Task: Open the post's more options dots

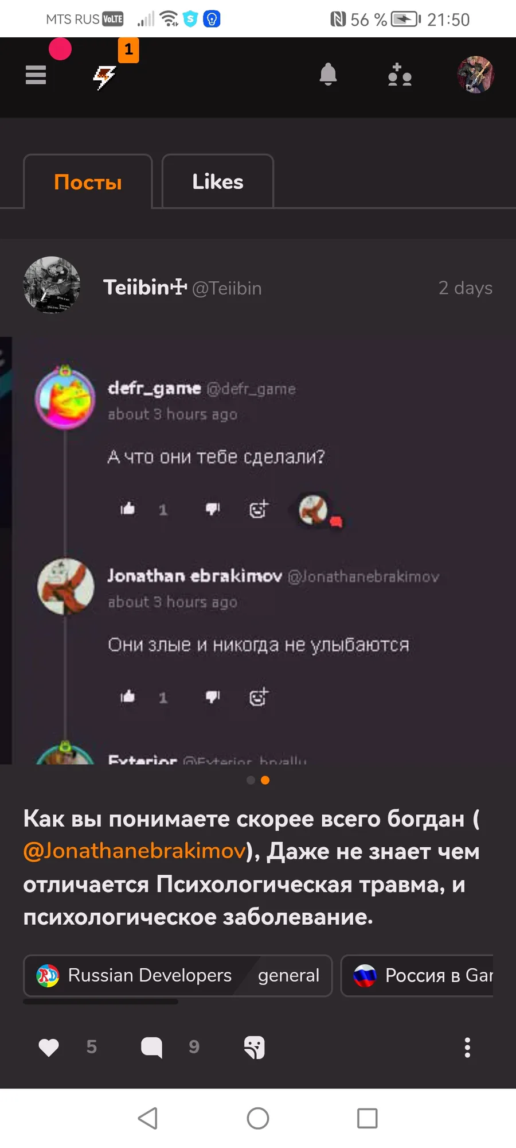Action: pyautogui.click(x=467, y=1048)
